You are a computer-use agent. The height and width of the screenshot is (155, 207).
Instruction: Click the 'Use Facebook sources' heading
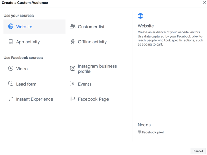click(x=23, y=58)
